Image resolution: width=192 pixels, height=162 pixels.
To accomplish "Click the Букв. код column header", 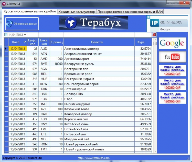I will click(x=44, y=42).
